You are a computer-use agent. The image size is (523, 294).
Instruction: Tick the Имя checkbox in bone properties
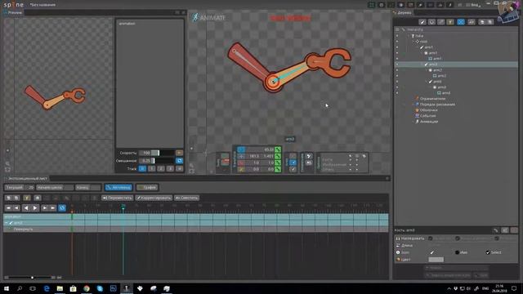457,252
